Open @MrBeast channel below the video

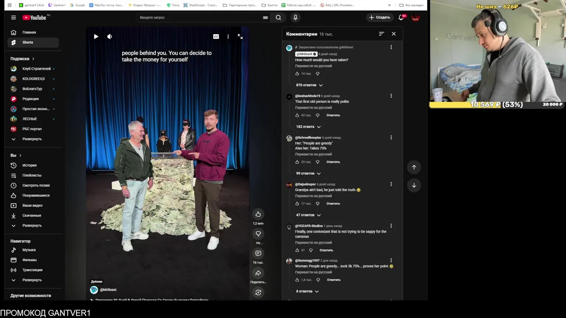[108, 290]
